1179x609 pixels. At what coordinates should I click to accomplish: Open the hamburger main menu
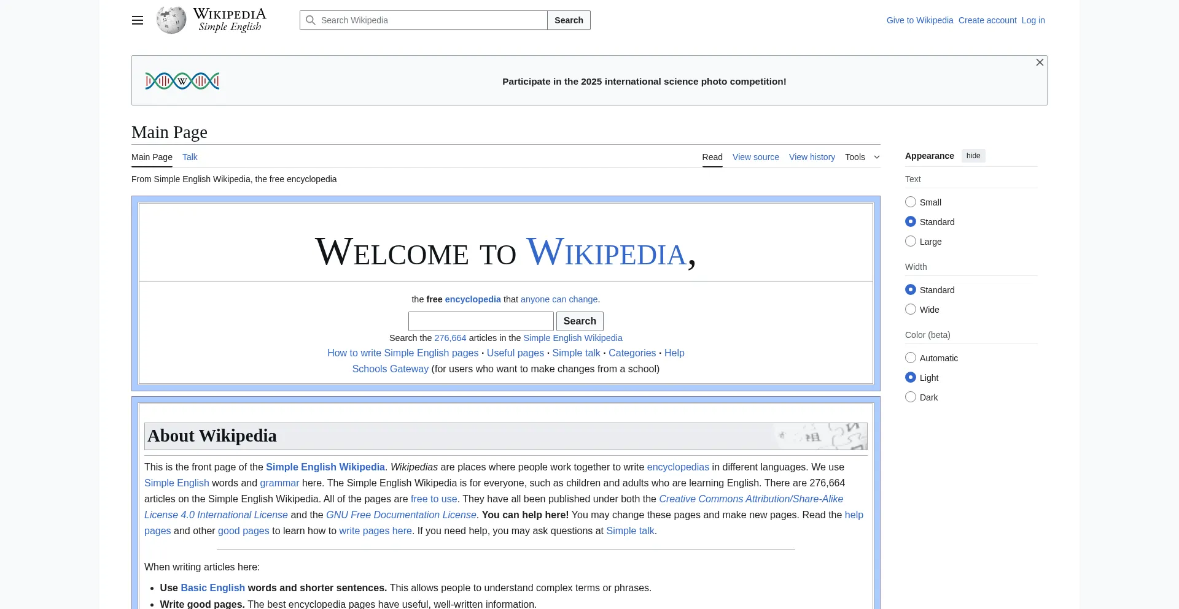(x=138, y=20)
